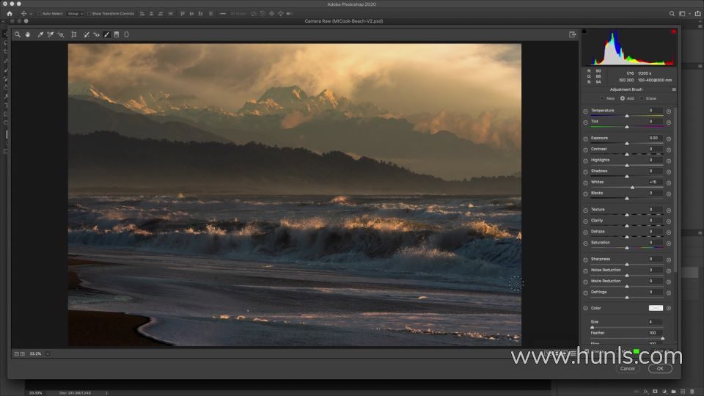Click the Feather slider handle
704x396 pixels.
(663, 338)
